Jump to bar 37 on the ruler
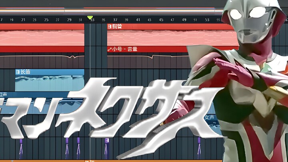 pos(115,20)
